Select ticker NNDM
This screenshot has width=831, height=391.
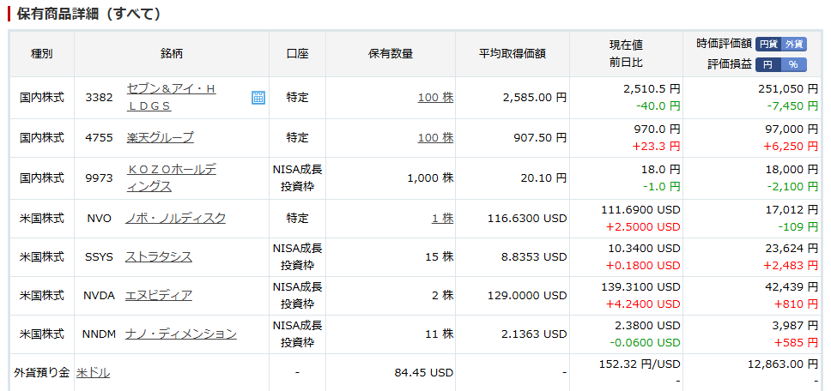coord(99,334)
